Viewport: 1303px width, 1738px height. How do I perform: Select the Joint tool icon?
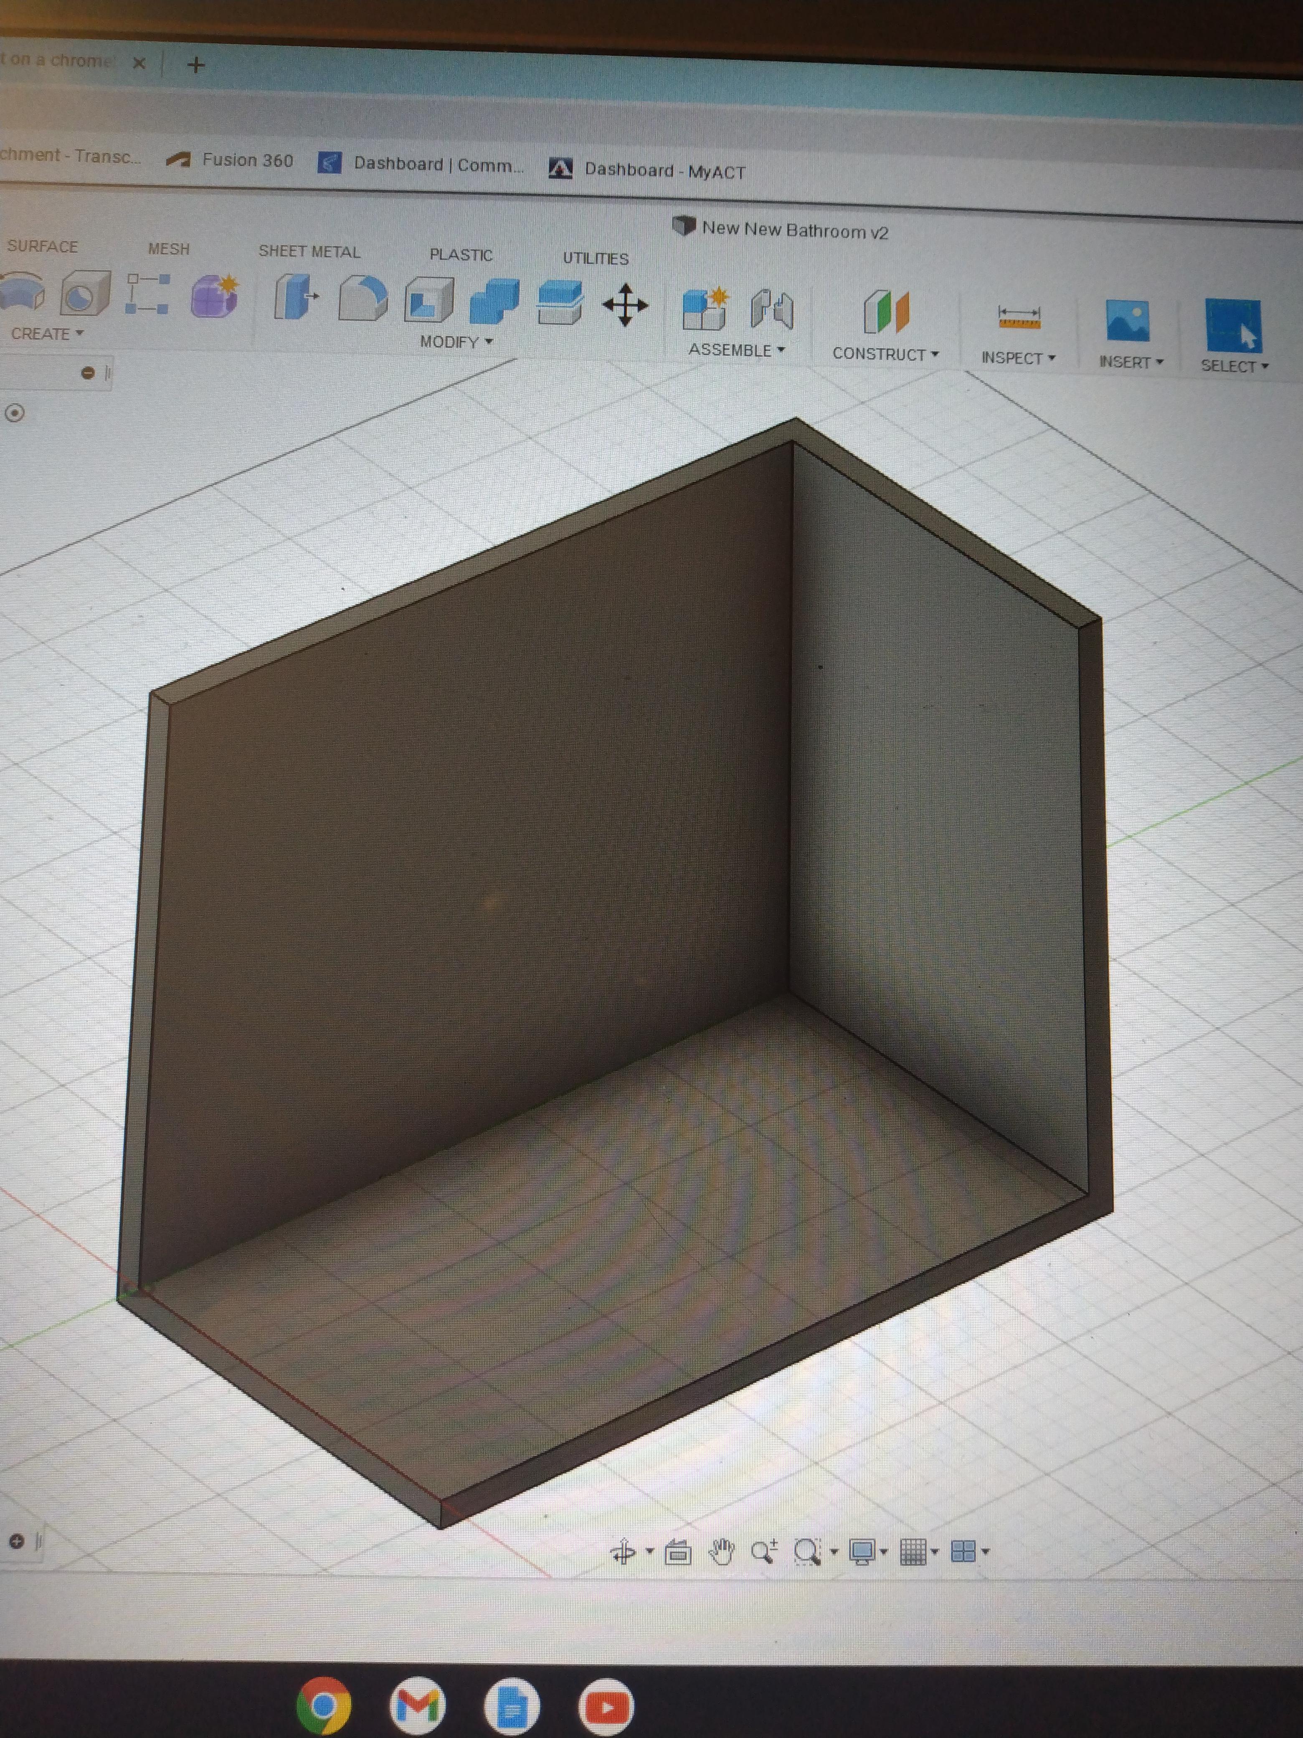771,310
